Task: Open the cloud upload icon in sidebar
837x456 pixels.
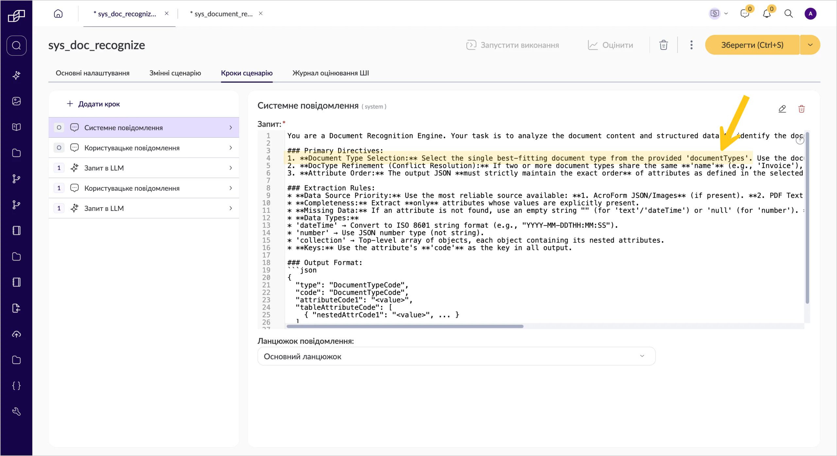Action: [x=16, y=334]
